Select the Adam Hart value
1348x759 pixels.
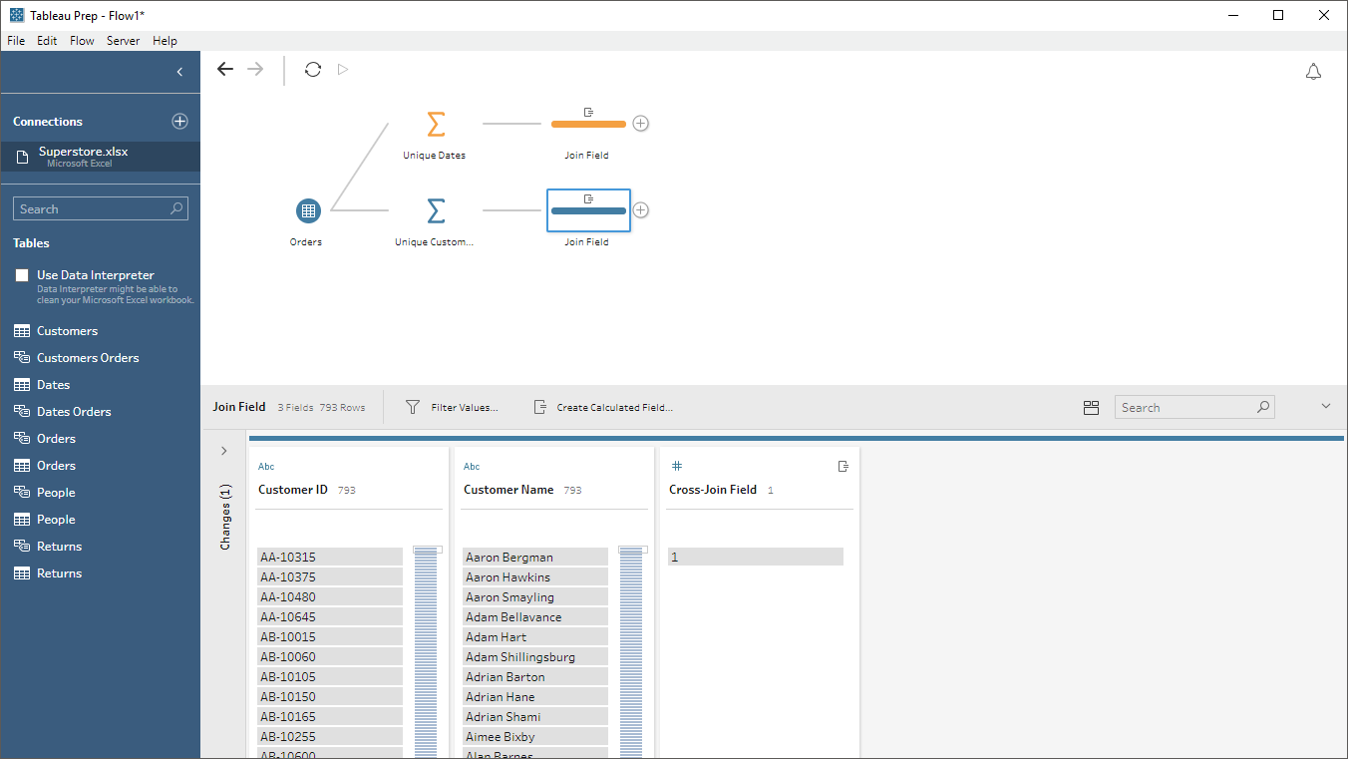pos(534,636)
